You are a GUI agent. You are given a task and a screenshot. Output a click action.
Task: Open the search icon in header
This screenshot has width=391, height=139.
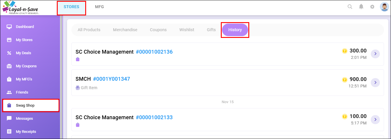point(350,7)
